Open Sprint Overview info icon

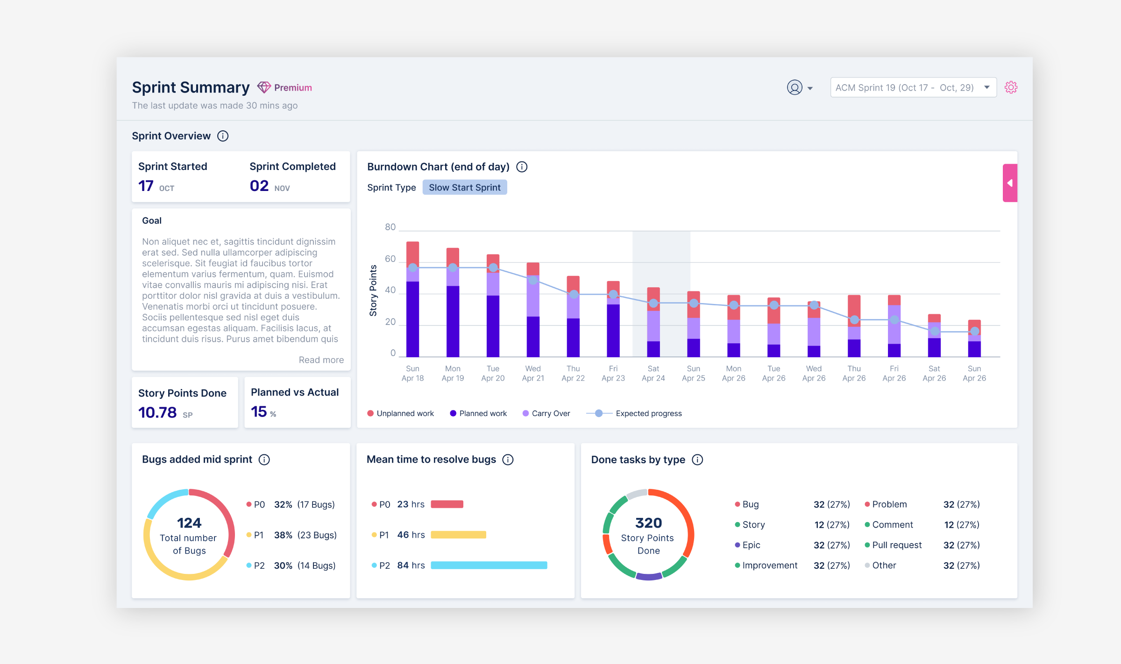click(223, 136)
